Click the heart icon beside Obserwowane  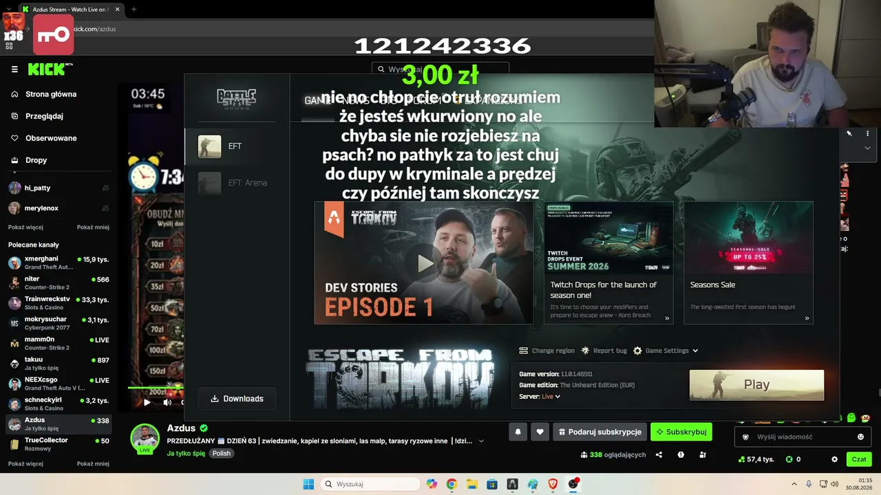click(x=14, y=138)
